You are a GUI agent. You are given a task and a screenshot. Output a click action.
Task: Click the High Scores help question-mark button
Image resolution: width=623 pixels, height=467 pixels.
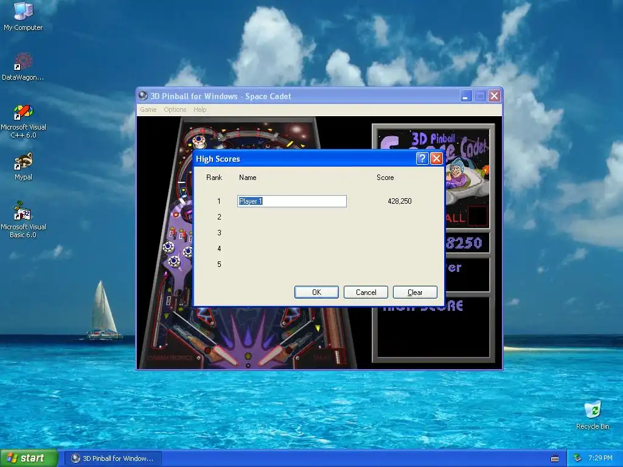click(422, 159)
